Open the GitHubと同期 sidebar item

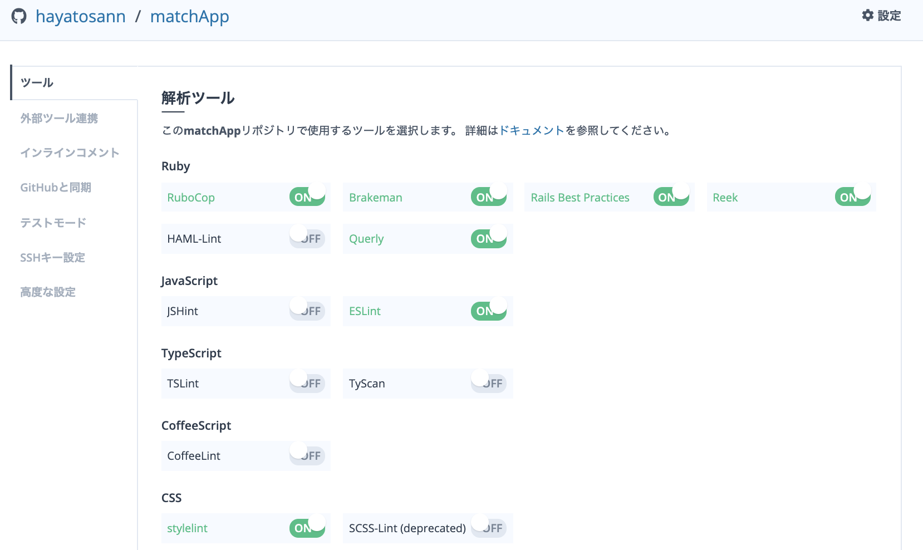(x=56, y=188)
